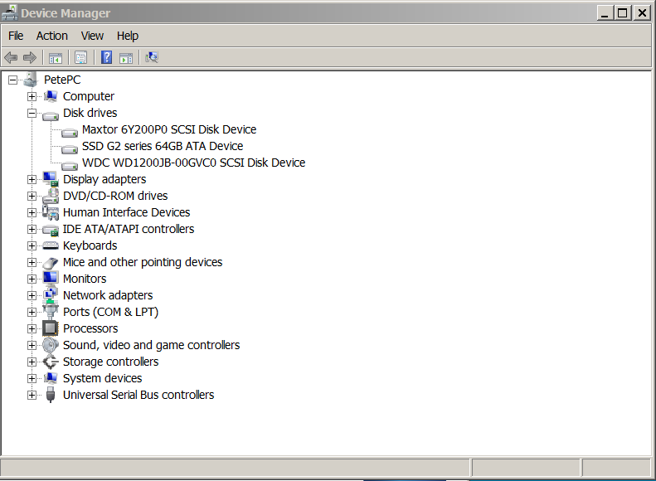Click the Sound, video and game controllers icon
This screenshot has width=656, height=481.
tap(51, 345)
